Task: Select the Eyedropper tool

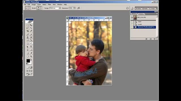Action: pyautogui.click(x=31, y=53)
